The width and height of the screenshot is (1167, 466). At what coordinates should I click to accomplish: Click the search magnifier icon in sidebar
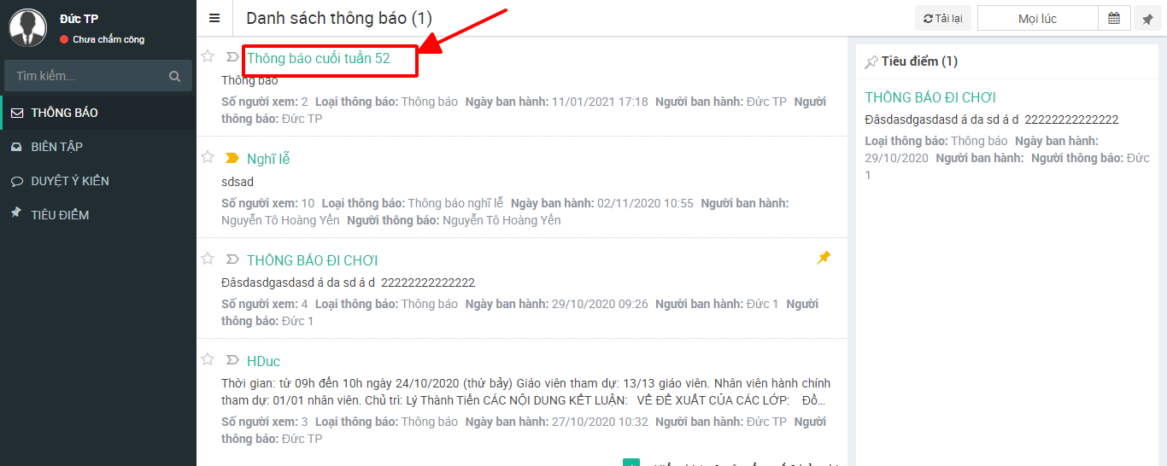[175, 76]
